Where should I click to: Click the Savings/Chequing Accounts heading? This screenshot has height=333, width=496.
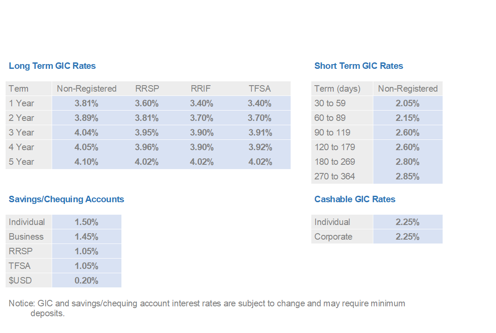click(x=66, y=199)
